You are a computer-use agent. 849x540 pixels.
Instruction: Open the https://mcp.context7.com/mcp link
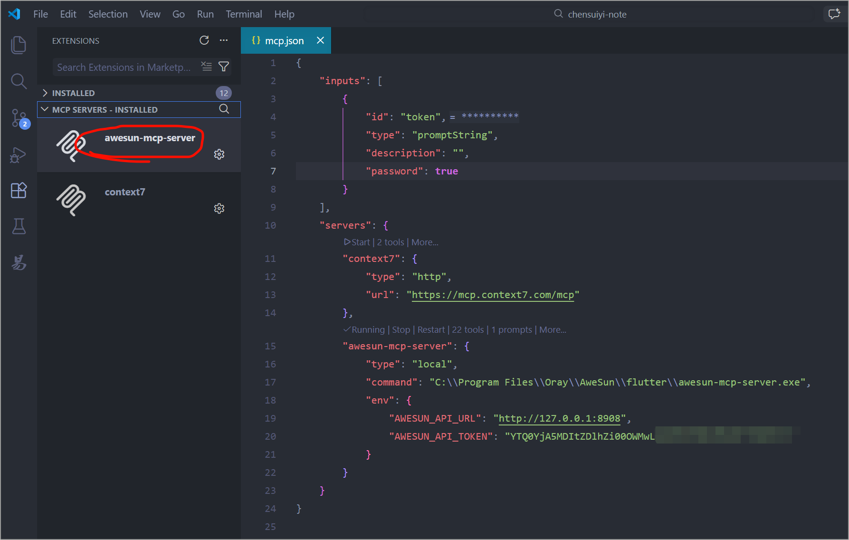[x=493, y=295]
